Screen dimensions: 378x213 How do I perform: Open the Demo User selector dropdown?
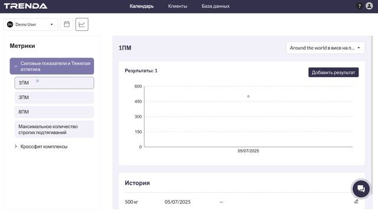coord(31,24)
